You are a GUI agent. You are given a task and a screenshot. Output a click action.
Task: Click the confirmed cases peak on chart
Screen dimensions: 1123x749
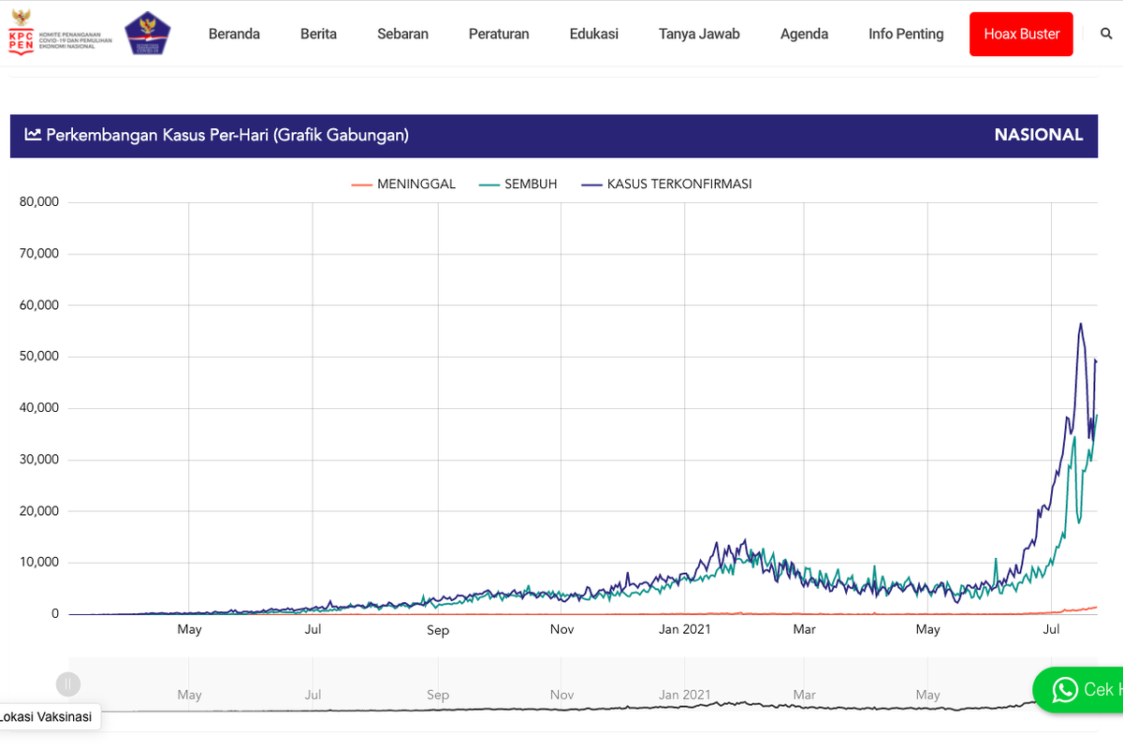(x=1081, y=324)
